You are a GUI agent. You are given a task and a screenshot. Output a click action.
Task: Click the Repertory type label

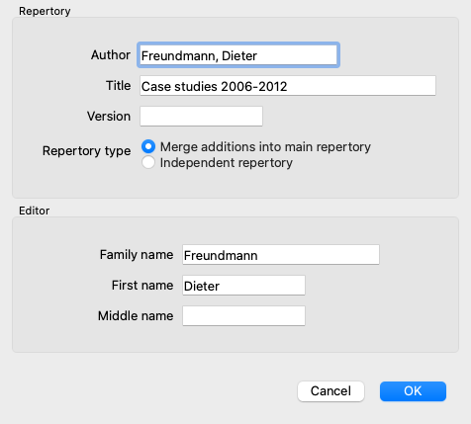pos(87,151)
